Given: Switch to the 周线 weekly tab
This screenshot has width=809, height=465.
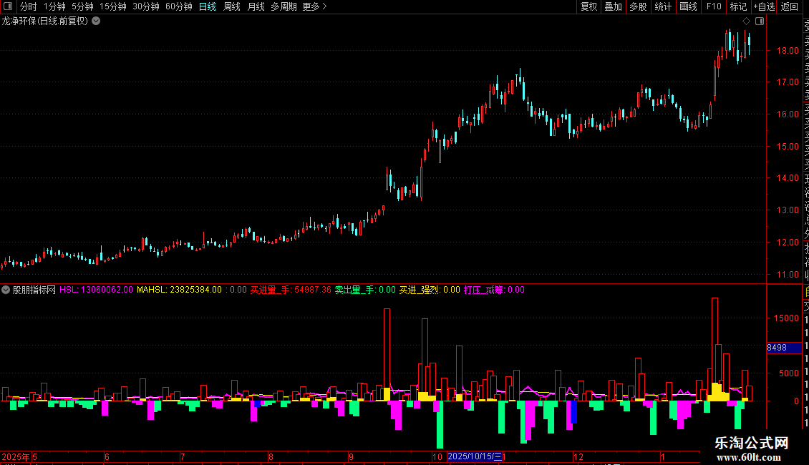Looking at the screenshot, I should (x=232, y=6).
